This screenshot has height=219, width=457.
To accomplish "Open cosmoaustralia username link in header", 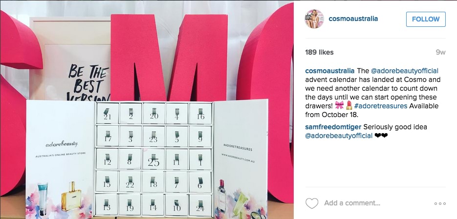I will [x=353, y=19].
